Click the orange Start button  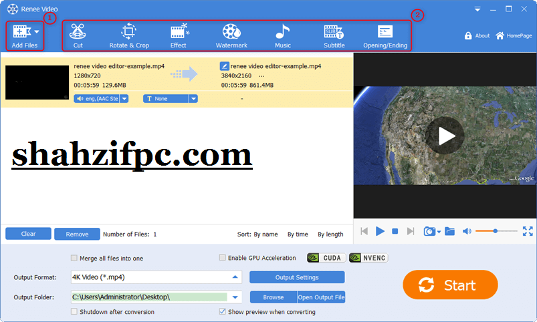[450, 285]
